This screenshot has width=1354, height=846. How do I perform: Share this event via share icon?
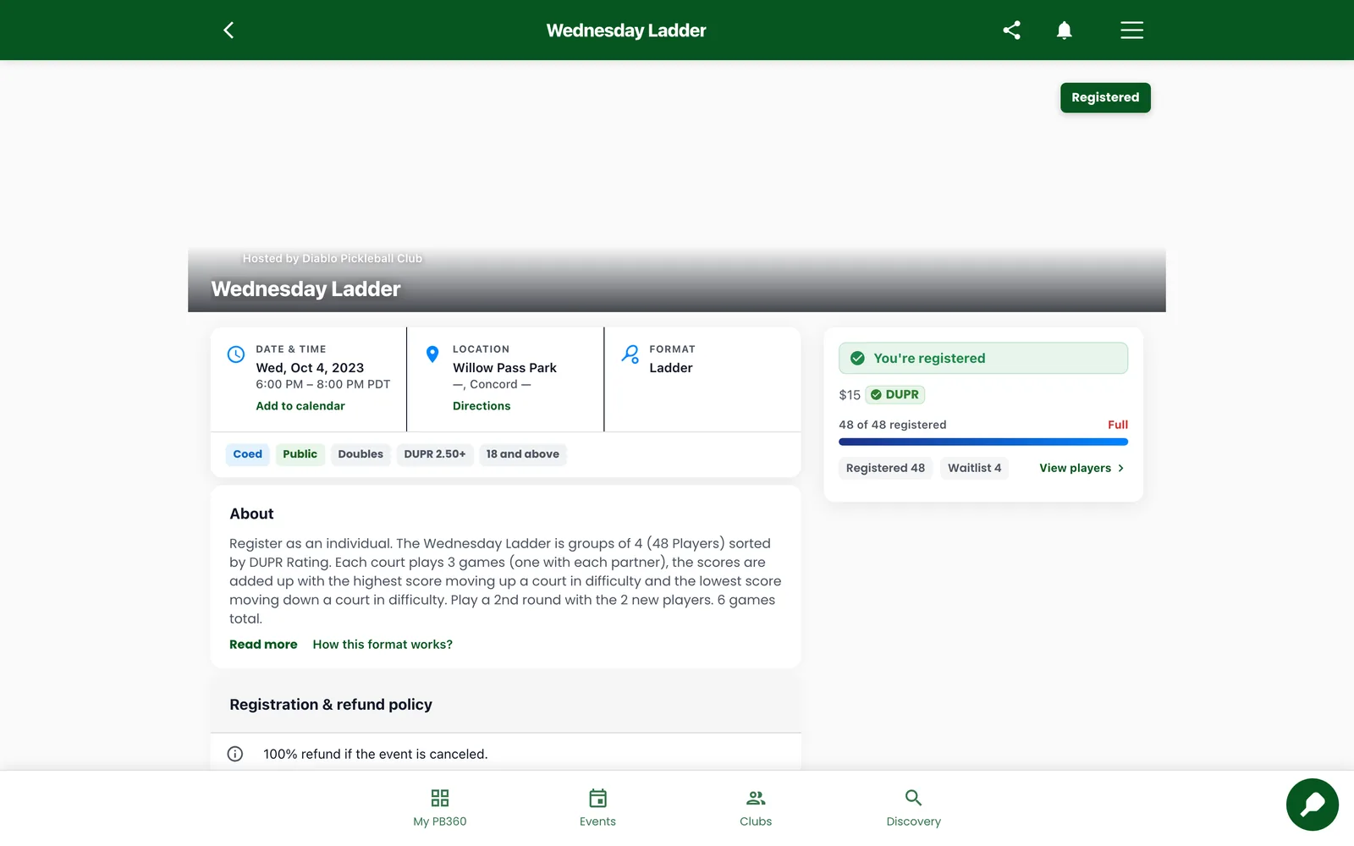1011,30
